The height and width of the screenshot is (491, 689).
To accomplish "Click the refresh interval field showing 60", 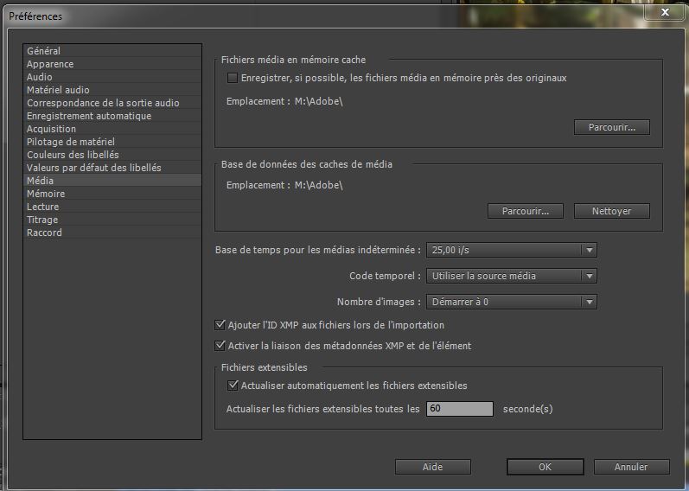I will (460, 409).
